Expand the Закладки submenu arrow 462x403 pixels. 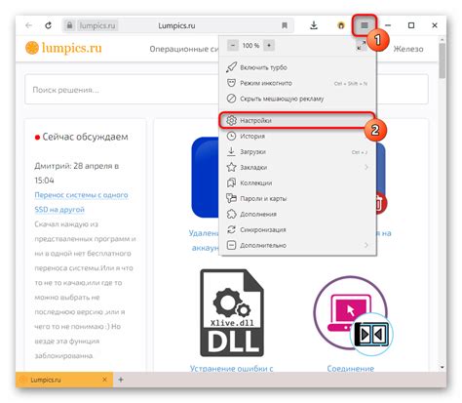click(x=366, y=167)
